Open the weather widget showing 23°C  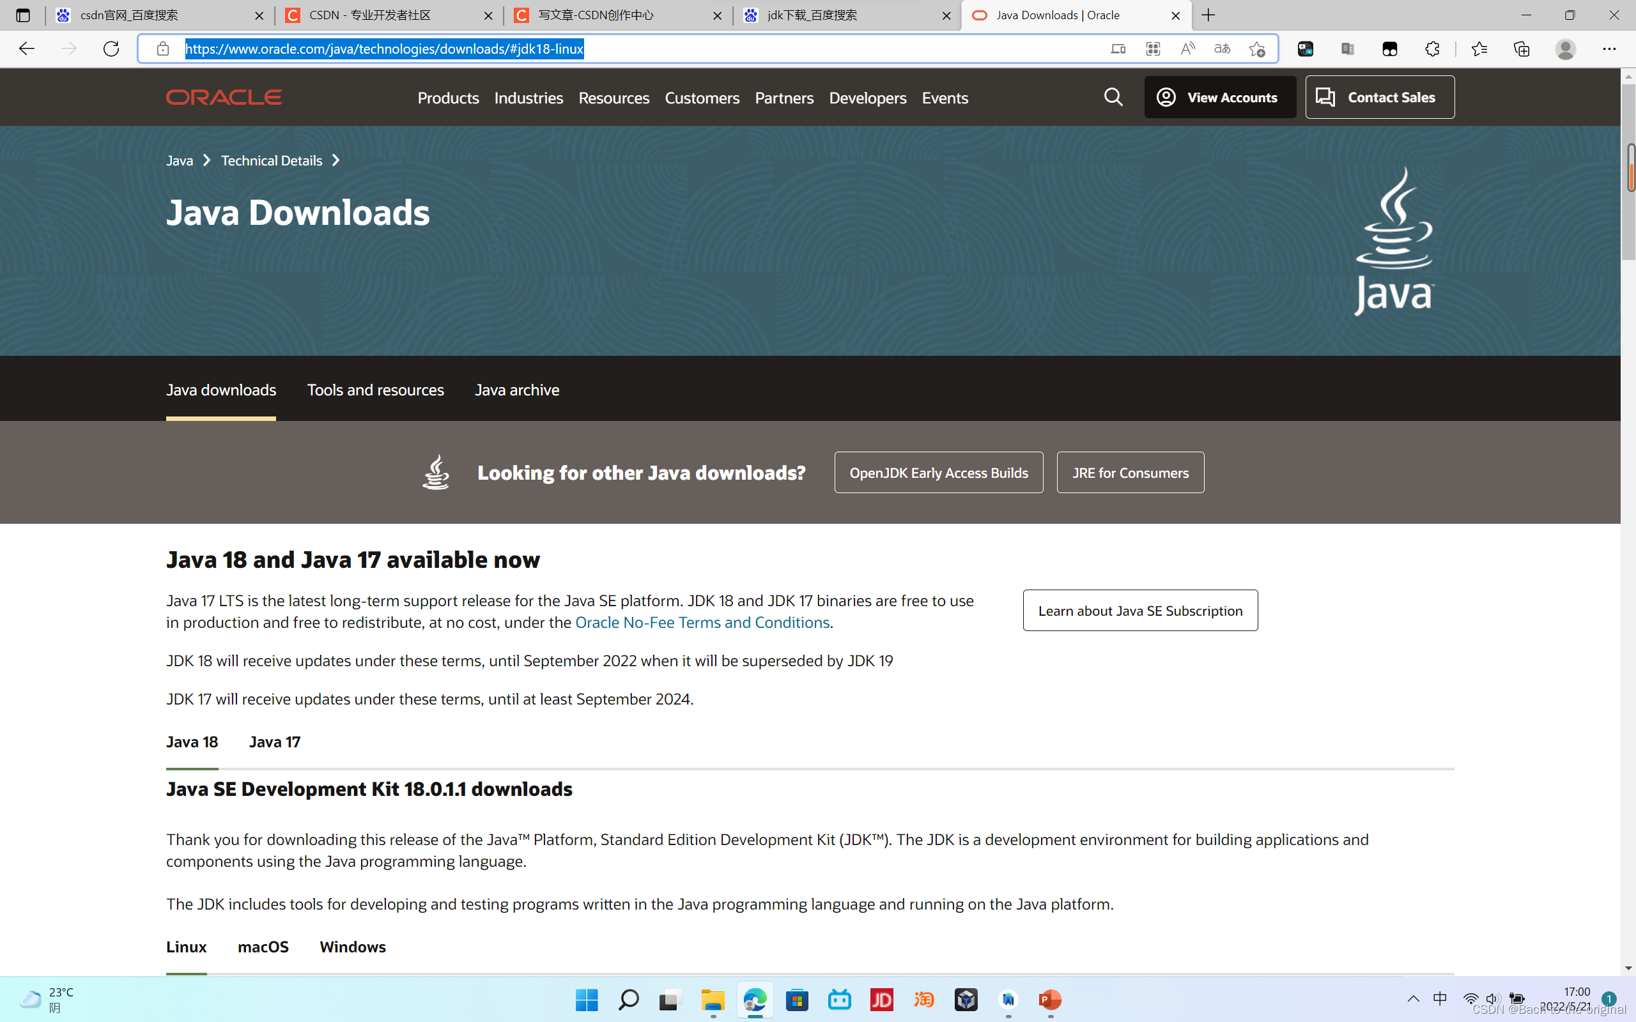(47, 1000)
